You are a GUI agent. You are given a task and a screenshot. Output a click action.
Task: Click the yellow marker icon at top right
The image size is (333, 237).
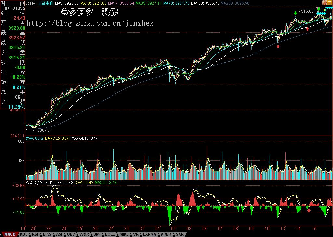(x=325, y=10)
